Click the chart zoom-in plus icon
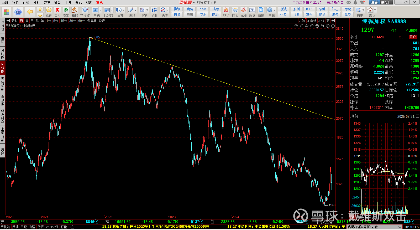Image resolution: width=420 pixels, height=230 pixels. tap(328, 26)
